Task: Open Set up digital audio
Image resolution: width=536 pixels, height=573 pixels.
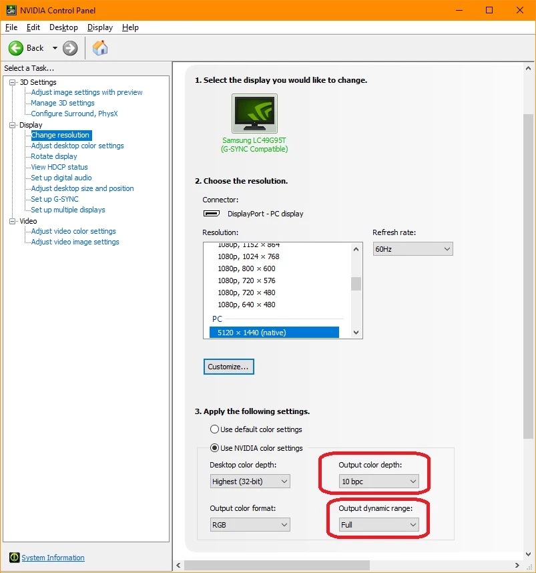Action: (x=61, y=178)
